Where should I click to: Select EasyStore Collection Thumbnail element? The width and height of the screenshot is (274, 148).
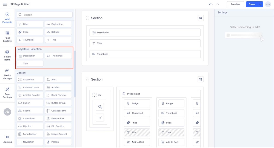58,56
